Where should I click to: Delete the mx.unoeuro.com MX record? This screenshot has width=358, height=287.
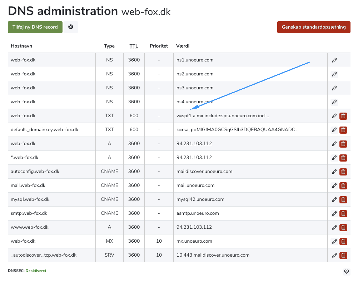(x=343, y=241)
